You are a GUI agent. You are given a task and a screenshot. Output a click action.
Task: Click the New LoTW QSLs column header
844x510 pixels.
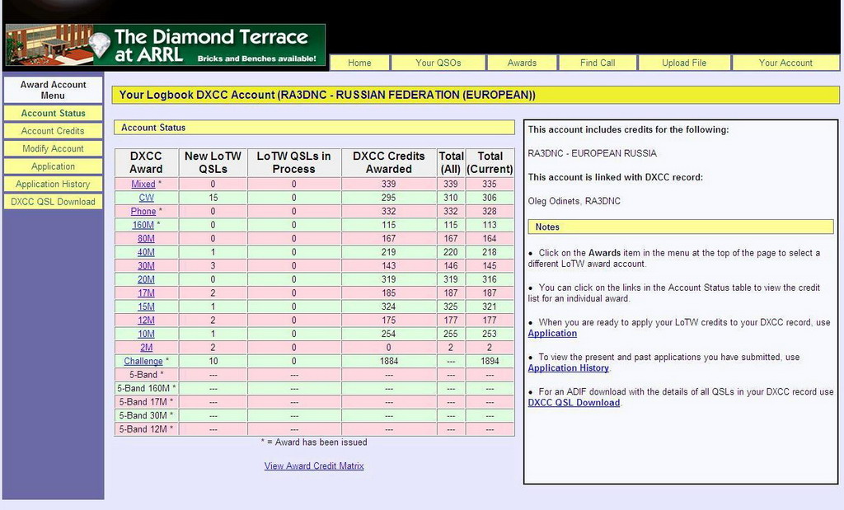(213, 162)
